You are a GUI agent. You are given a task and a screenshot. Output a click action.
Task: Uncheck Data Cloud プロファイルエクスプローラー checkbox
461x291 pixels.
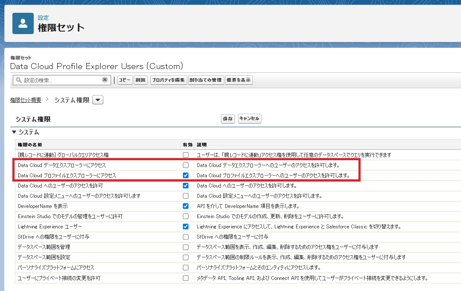(x=185, y=175)
